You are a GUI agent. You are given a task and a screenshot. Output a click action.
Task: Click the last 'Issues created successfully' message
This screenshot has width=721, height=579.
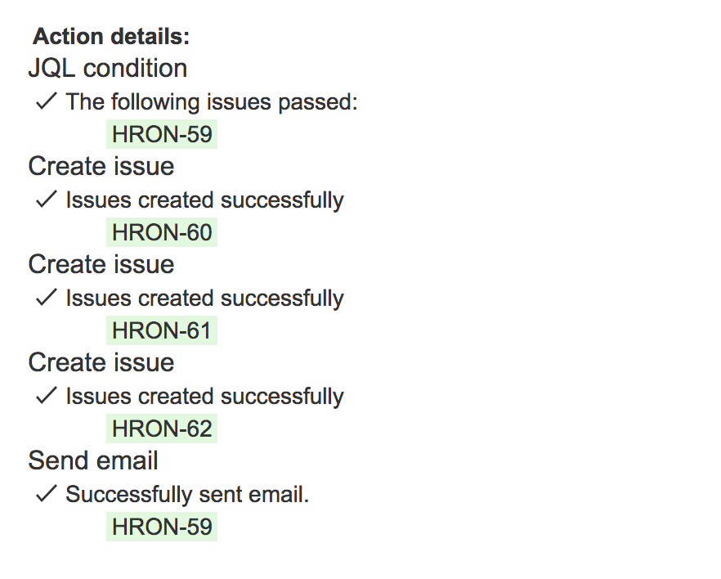click(204, 397)
